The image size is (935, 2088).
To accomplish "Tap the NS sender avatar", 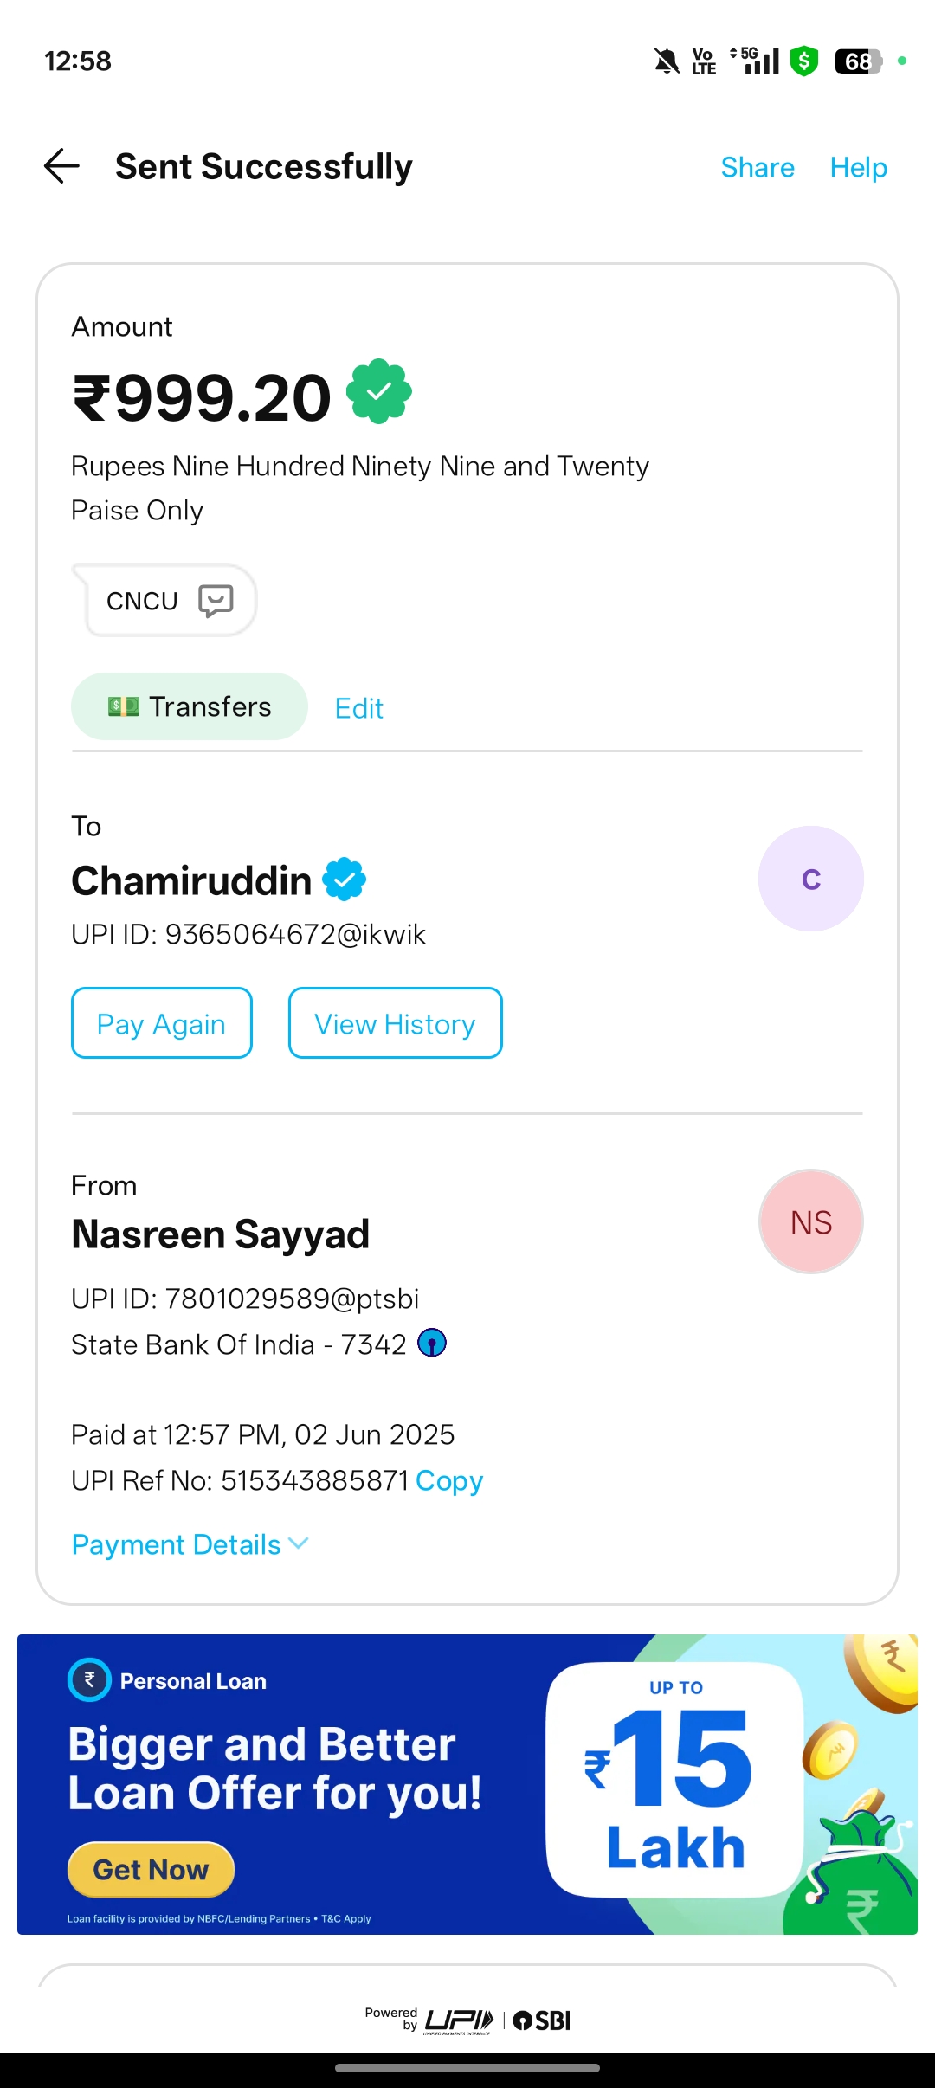I will pyautogui.click(x=810, y=1221).
